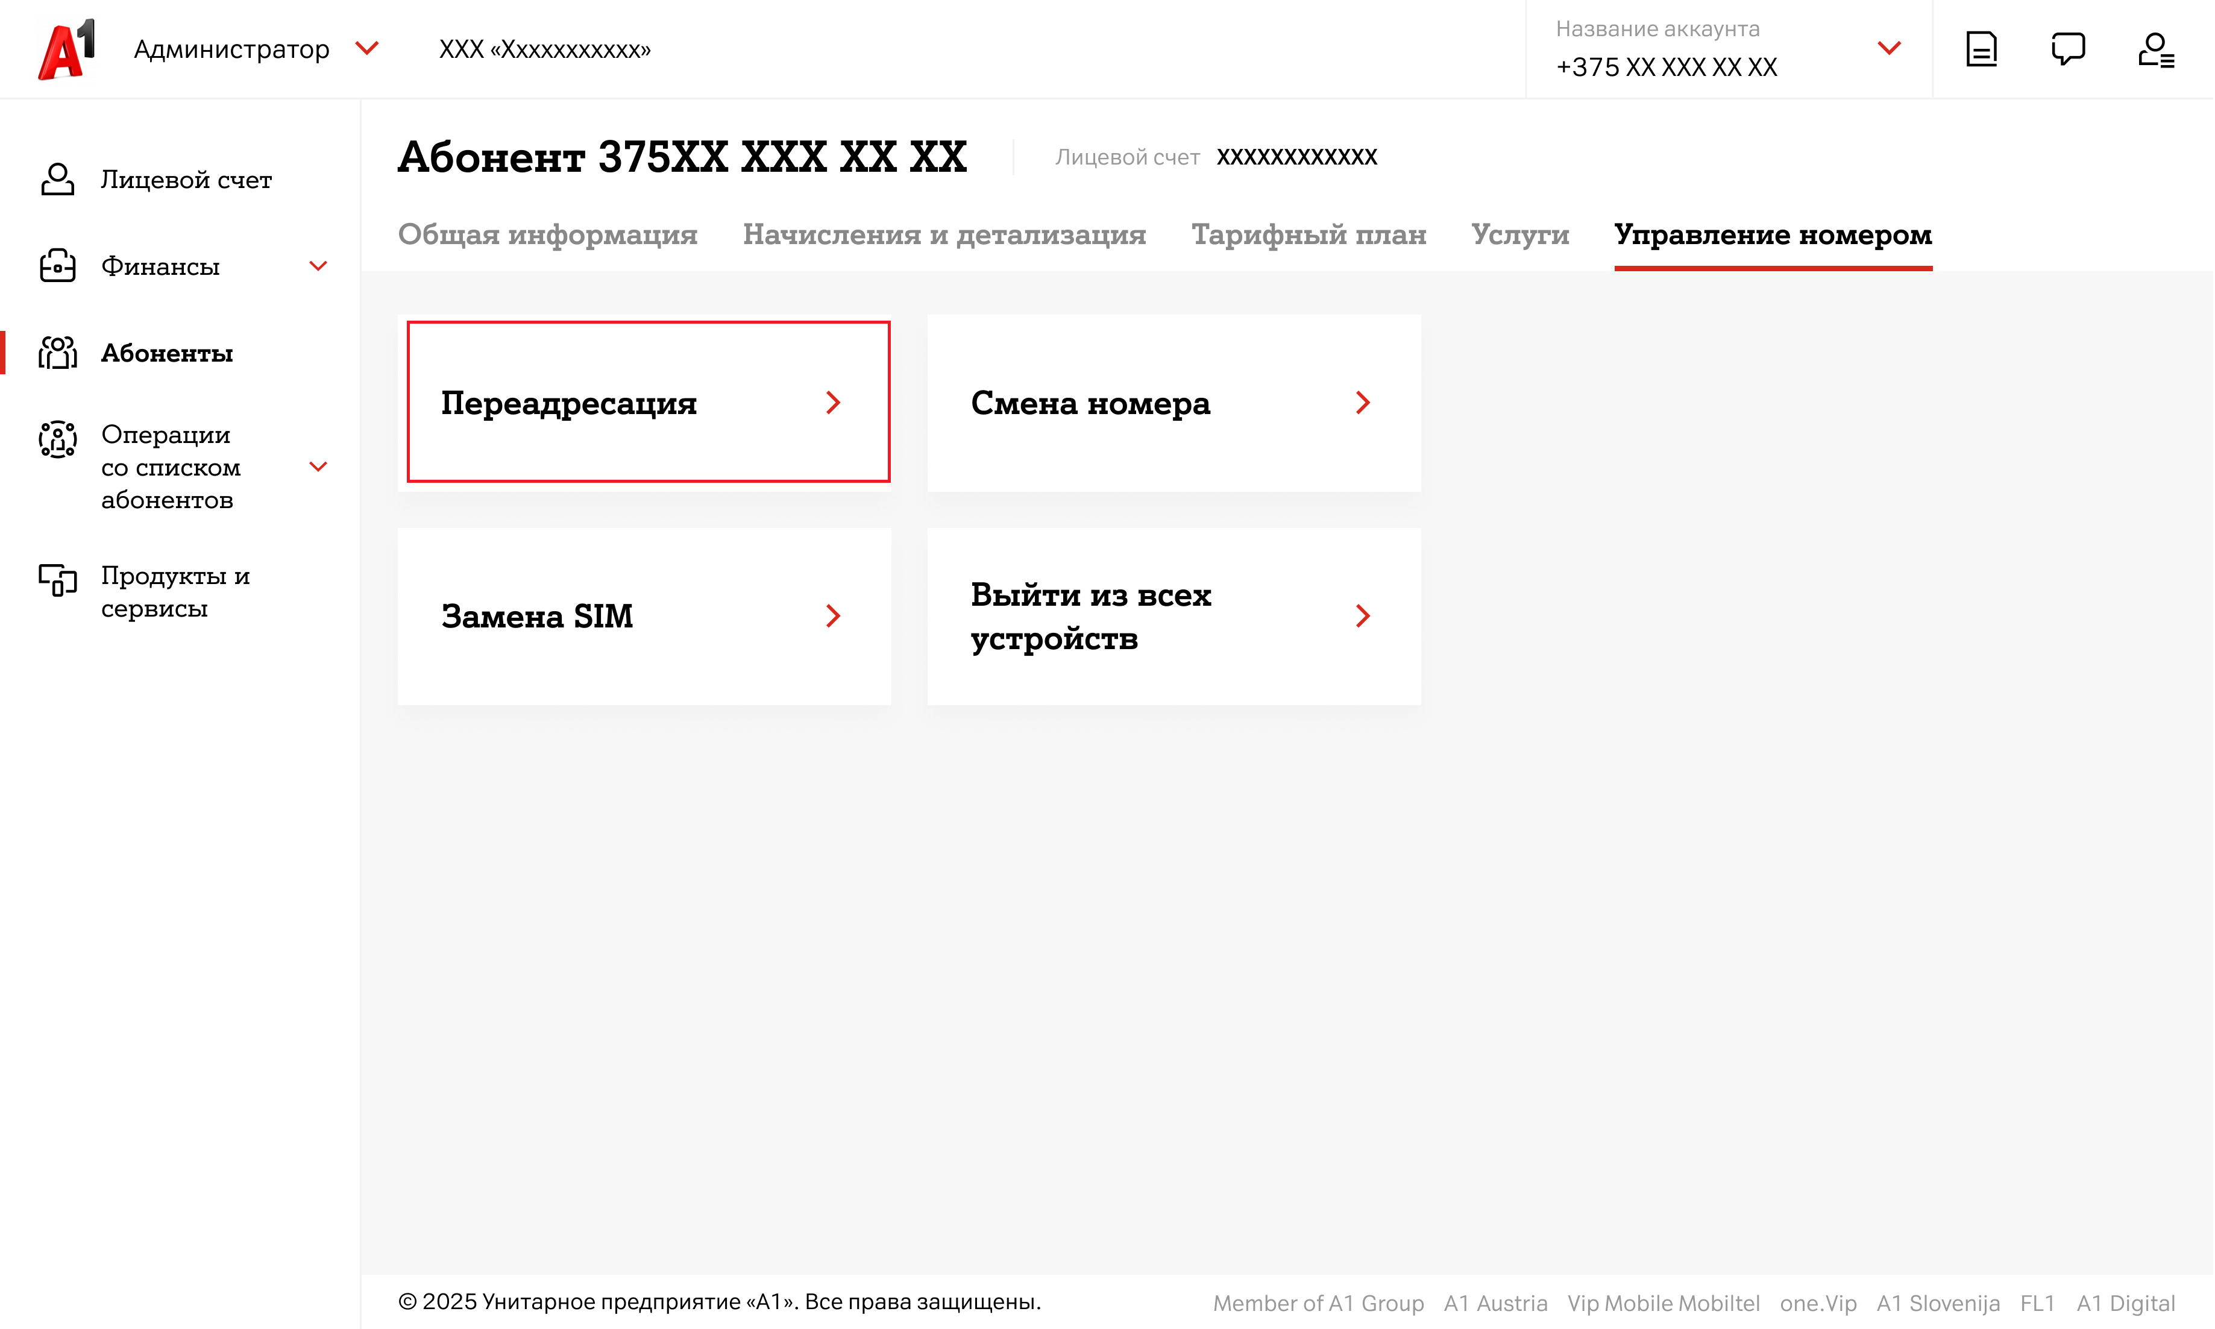Expand the Финансы sidebar section
This screenshot has height=1329, width=2215.
(318, 266)
